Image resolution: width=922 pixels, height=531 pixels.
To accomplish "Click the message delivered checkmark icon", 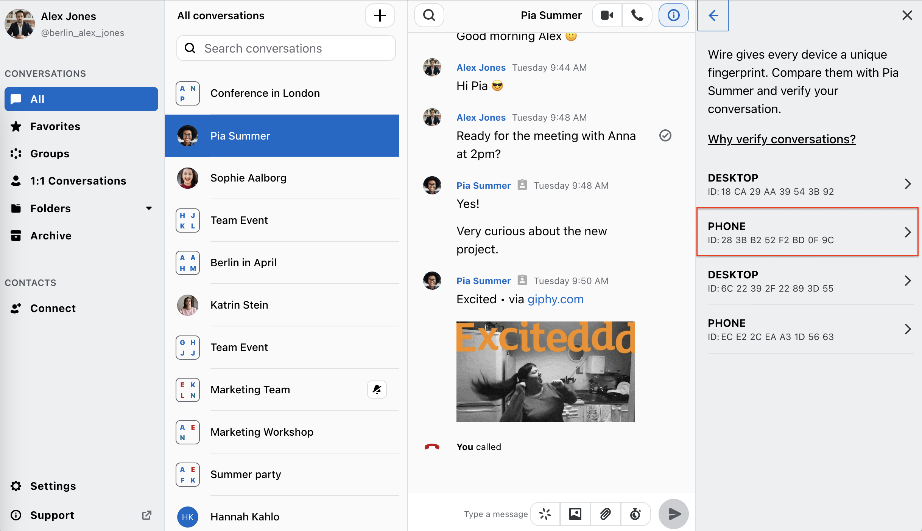I will 665,135.
